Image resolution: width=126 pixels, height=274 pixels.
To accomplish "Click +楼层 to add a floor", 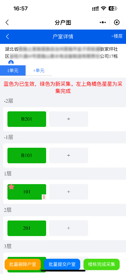I will (117, 36).
